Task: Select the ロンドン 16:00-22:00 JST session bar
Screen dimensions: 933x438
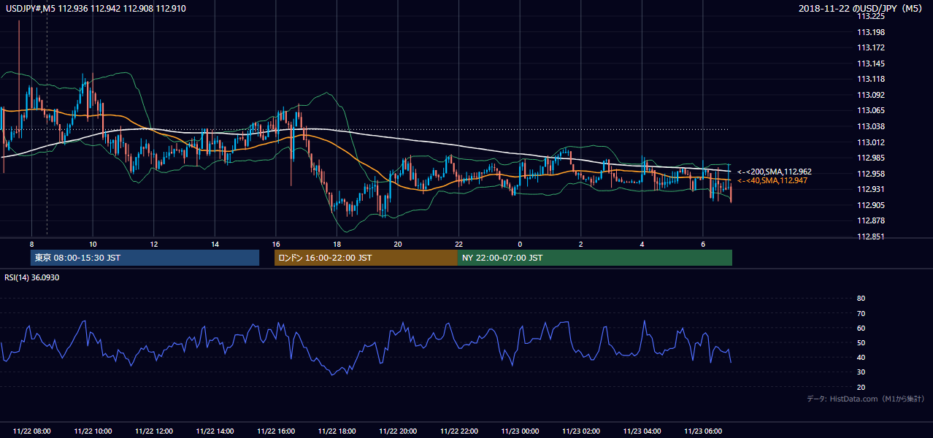Action: [366, 258]
